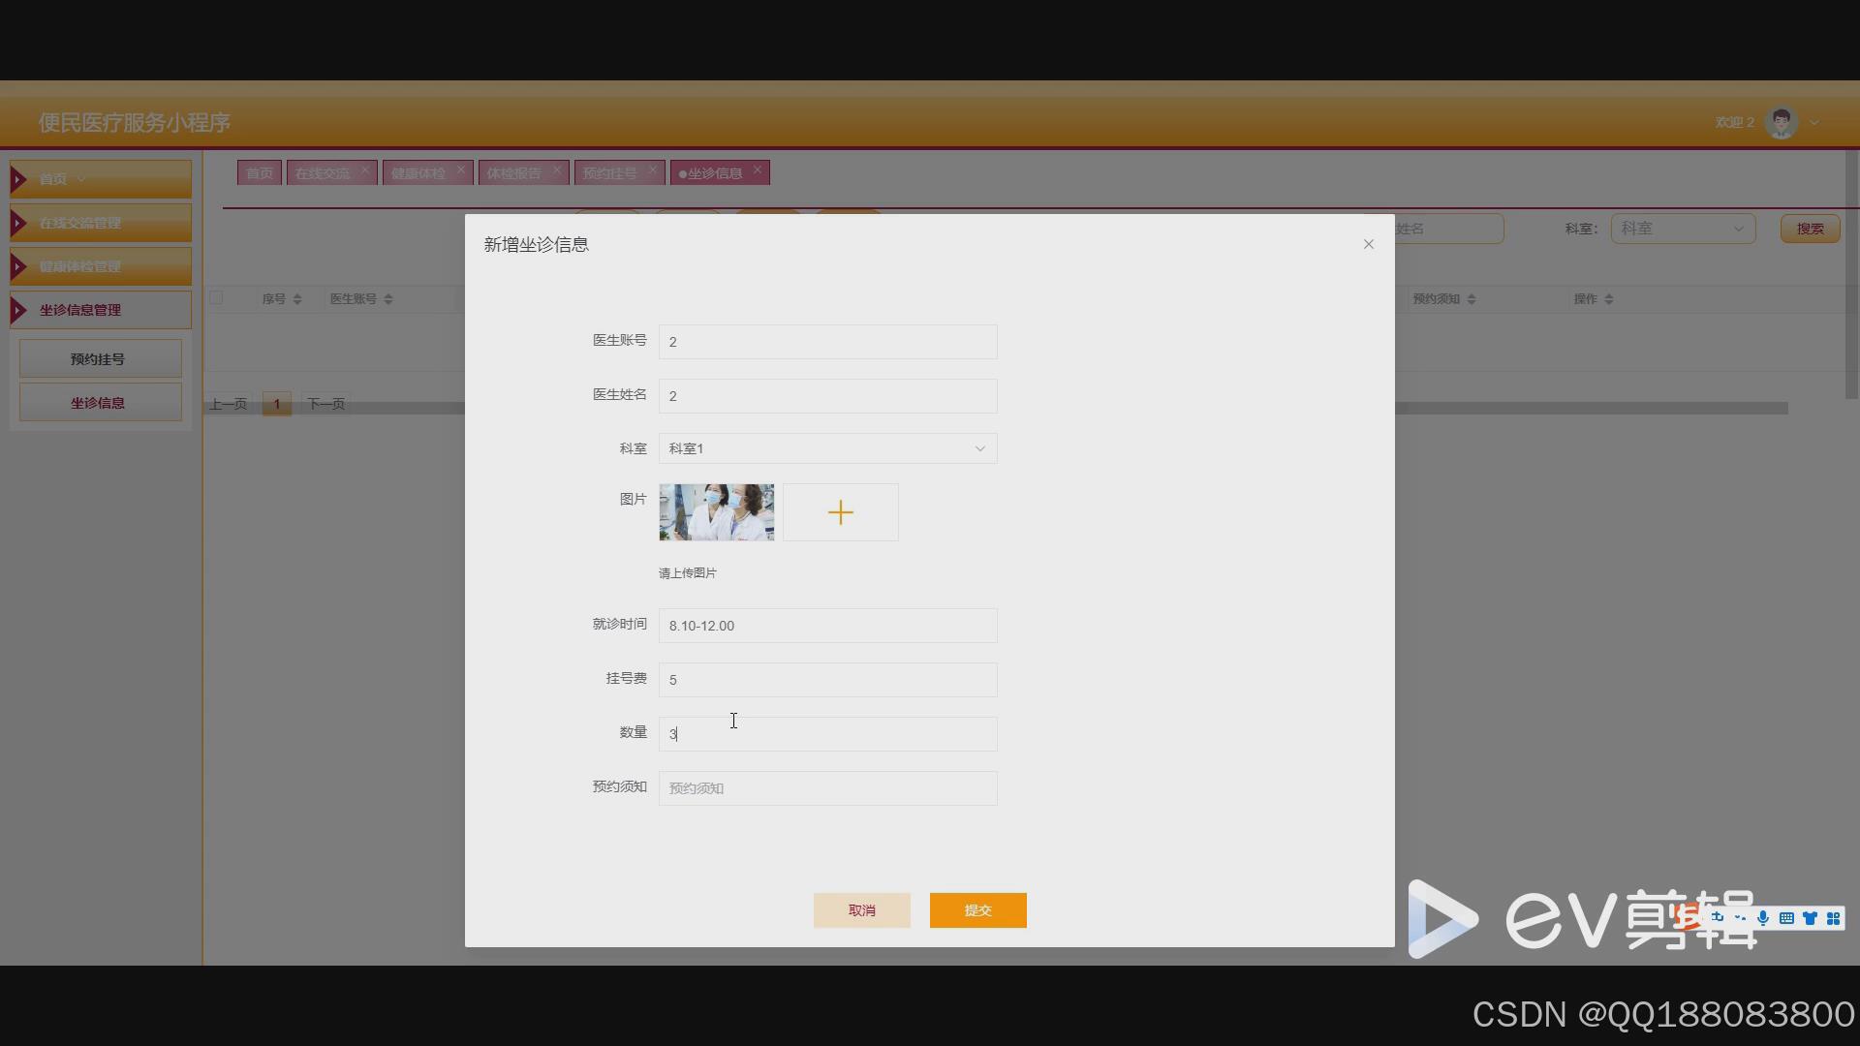
Task: Toggle Sogou punctuation mode icon
Action: click(1740, 918)
